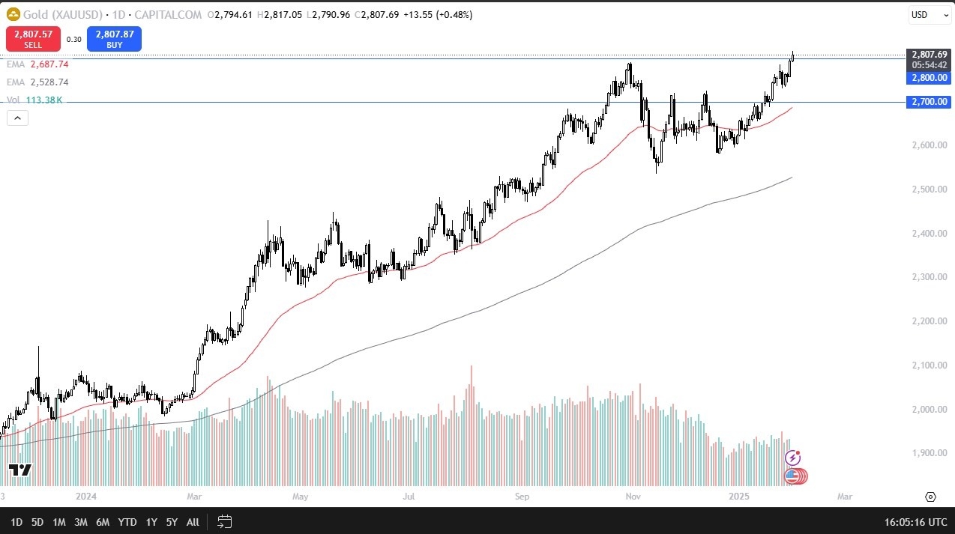Viewport: 955px width, 534px height.
Task: Open the US flag economic events icon
Action: pyautogui.click(x=792, y=476)
